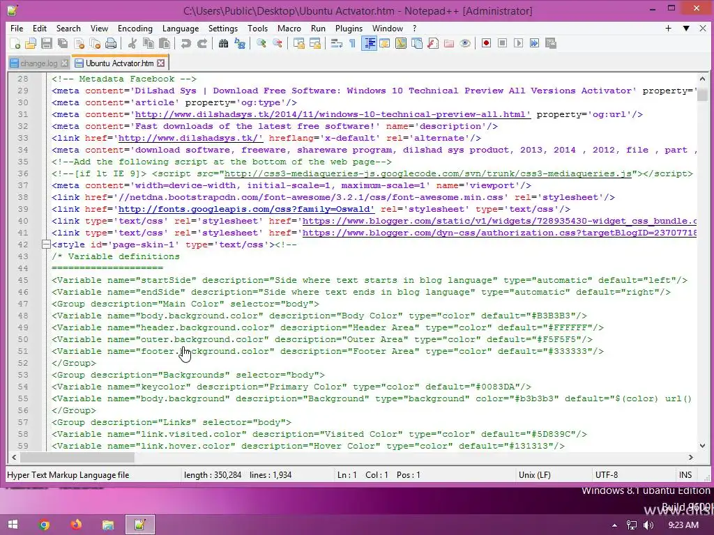The height and width of the screenshot is (535, 714).
Task: Open the ? help menu
Action: (x=414, y=28)
